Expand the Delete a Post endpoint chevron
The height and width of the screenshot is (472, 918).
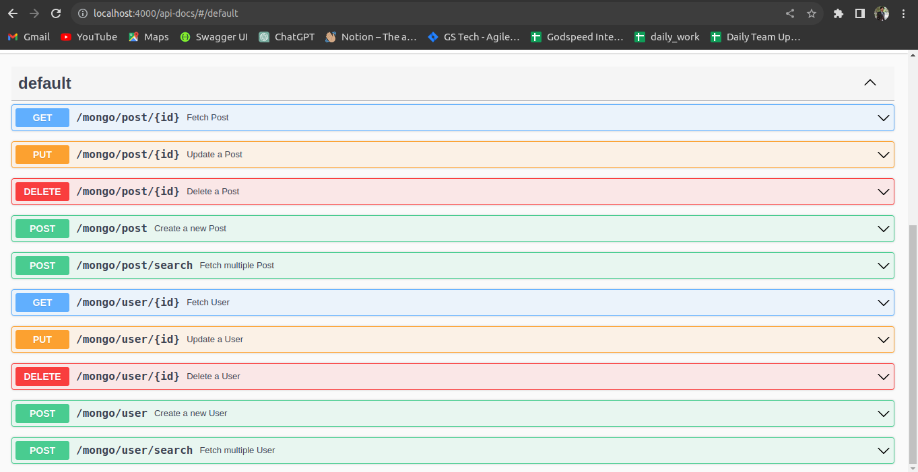884,192
